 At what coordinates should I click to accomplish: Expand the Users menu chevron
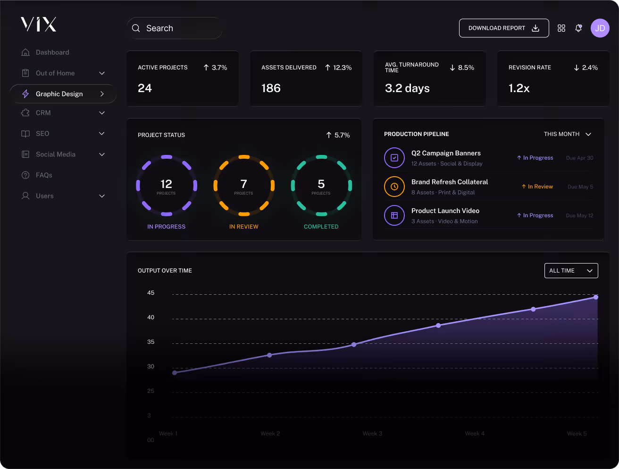102,196
